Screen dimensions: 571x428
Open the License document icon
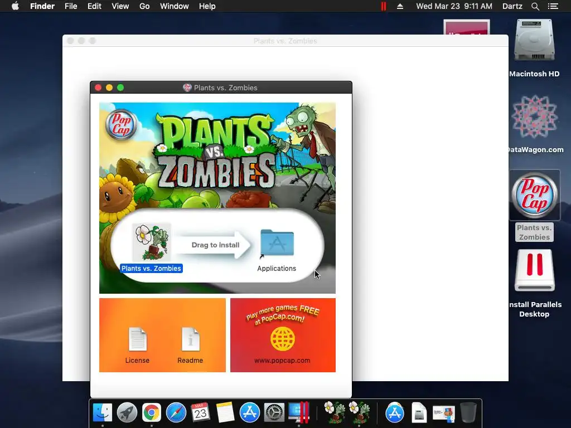point(138,339)
